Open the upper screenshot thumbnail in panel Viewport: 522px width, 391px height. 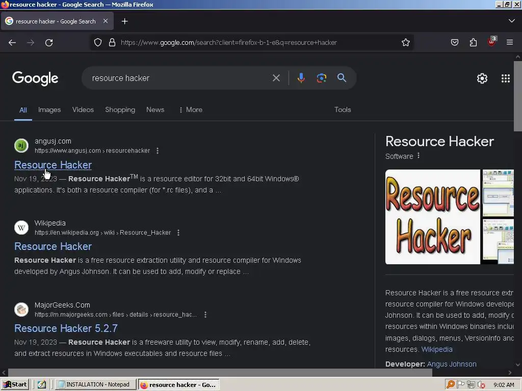coord(498,193)
